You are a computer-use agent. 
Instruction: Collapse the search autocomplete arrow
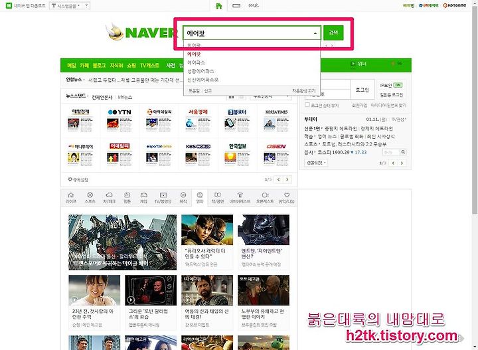(315, 33)
